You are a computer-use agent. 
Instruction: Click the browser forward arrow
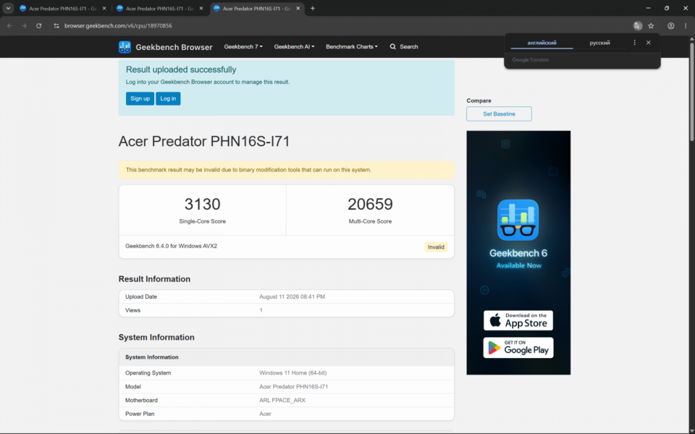(24, 26)
